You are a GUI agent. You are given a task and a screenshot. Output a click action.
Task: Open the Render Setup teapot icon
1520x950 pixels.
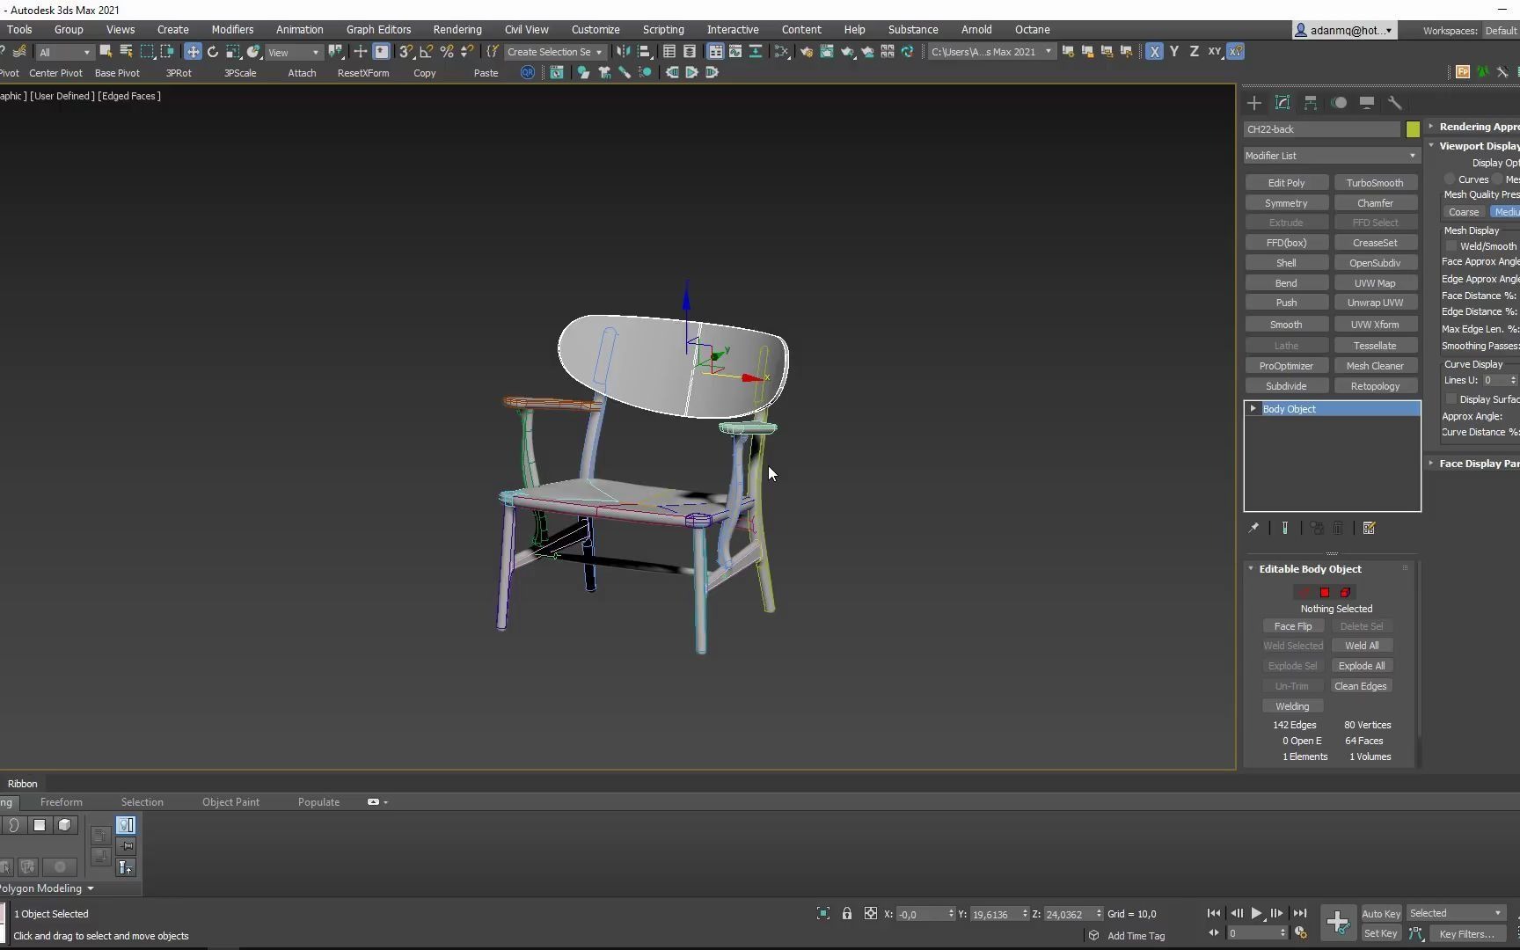(x=807, y=51)
